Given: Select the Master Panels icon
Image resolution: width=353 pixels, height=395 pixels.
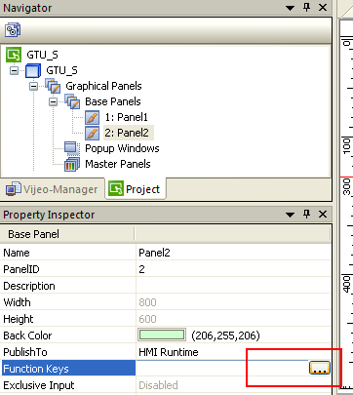Looking at the screenshot, I should pos(72,164).
